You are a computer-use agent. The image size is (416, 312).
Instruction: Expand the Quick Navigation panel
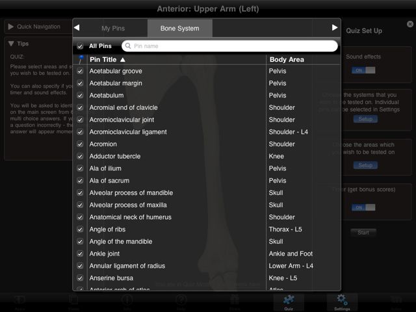pyautogui.click(x=10, y=27)
